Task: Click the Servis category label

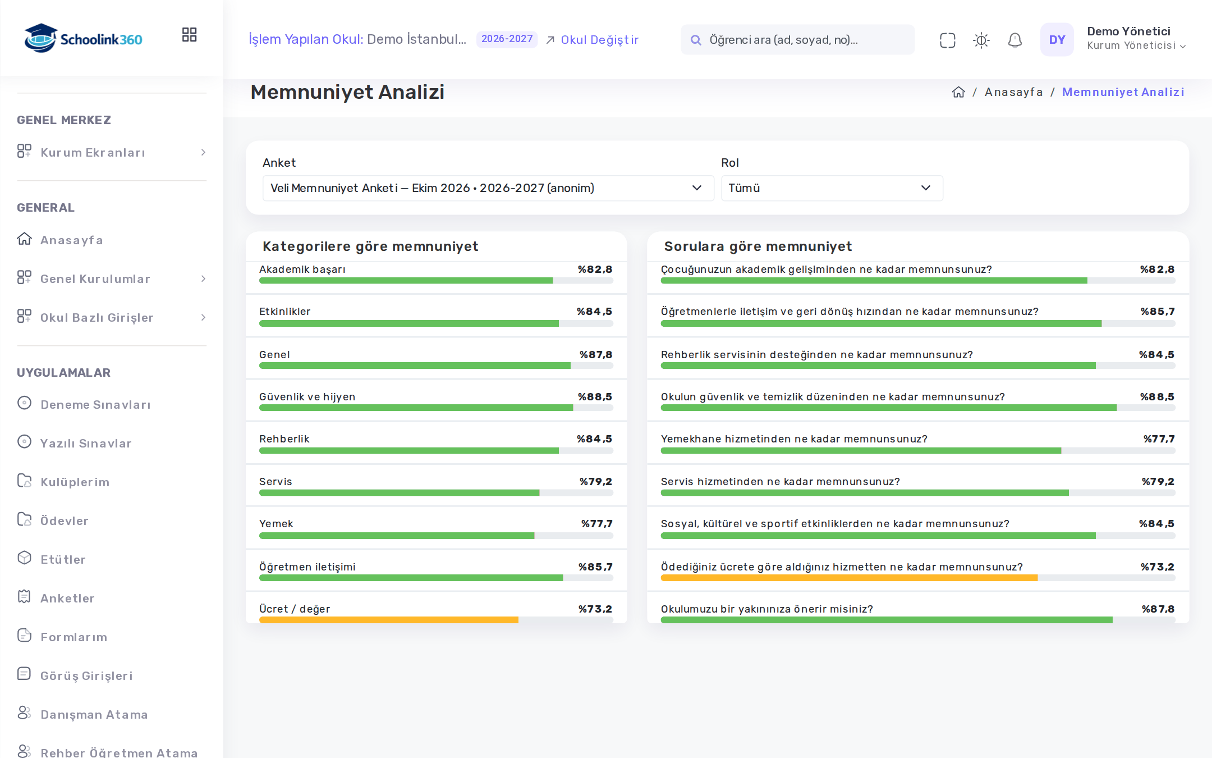Action: pyautogui.click(x=276, y=482)
